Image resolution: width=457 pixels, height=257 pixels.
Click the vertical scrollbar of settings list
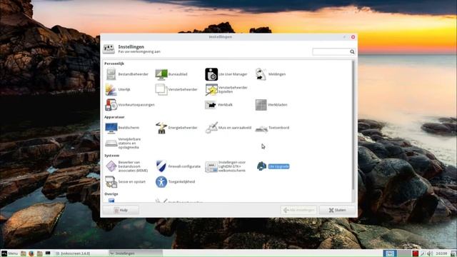(353, 126)
